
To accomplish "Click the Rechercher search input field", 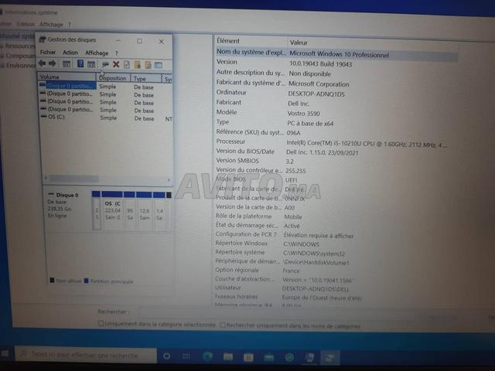I will 277,314.
